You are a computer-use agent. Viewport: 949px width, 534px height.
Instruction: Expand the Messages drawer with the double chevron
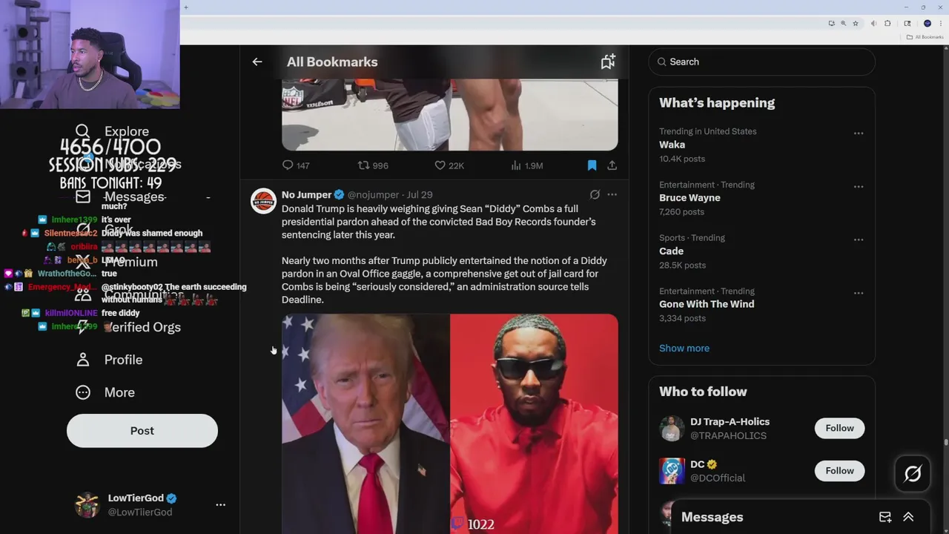908,517
